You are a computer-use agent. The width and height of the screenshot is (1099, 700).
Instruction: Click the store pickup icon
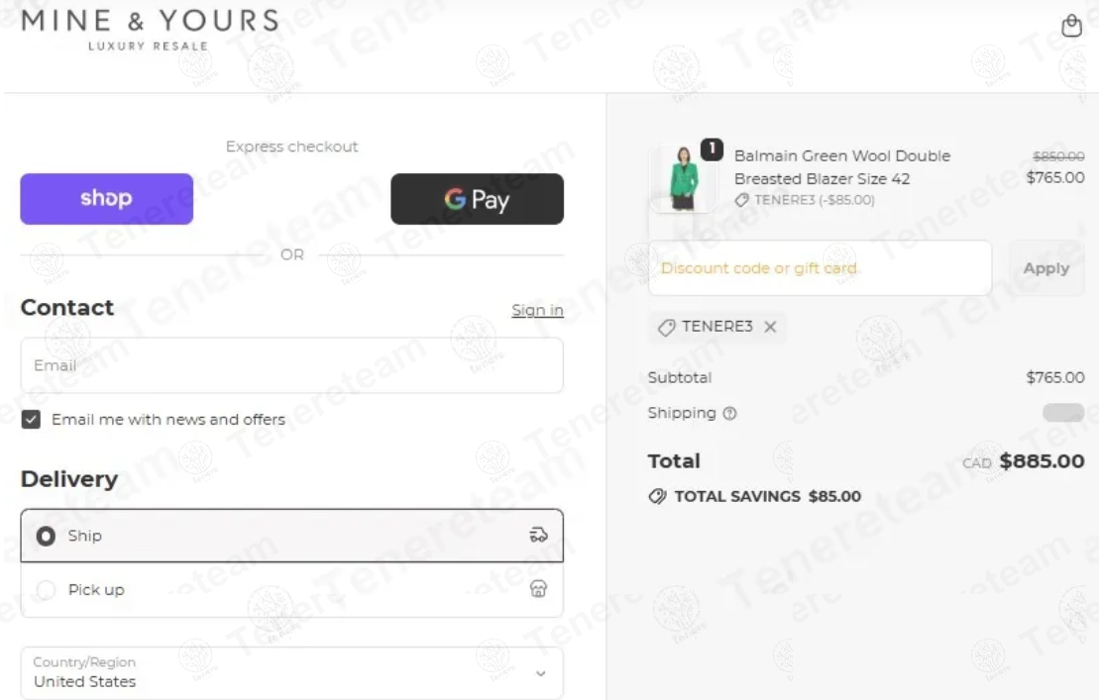point(539,590)
